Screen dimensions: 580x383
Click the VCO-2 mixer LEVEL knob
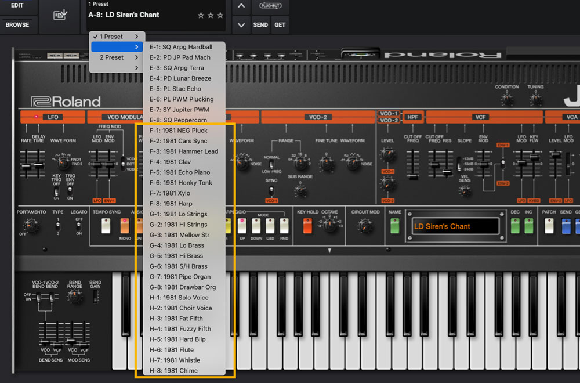coord(387,183)
